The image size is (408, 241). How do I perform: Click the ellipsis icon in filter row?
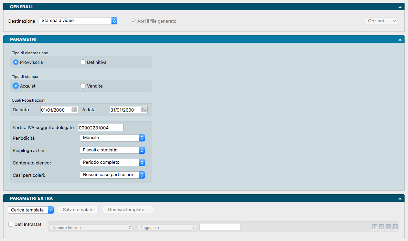point(388,227)
